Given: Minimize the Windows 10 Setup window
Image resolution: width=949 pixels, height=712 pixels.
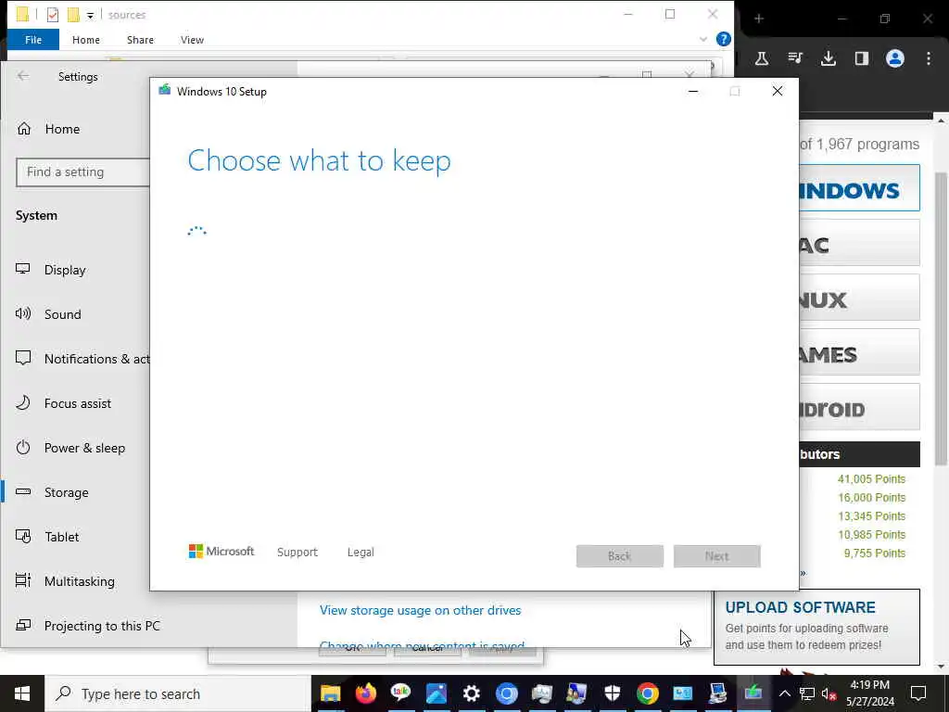Looking at the screenshot, I should click(693, 92).
